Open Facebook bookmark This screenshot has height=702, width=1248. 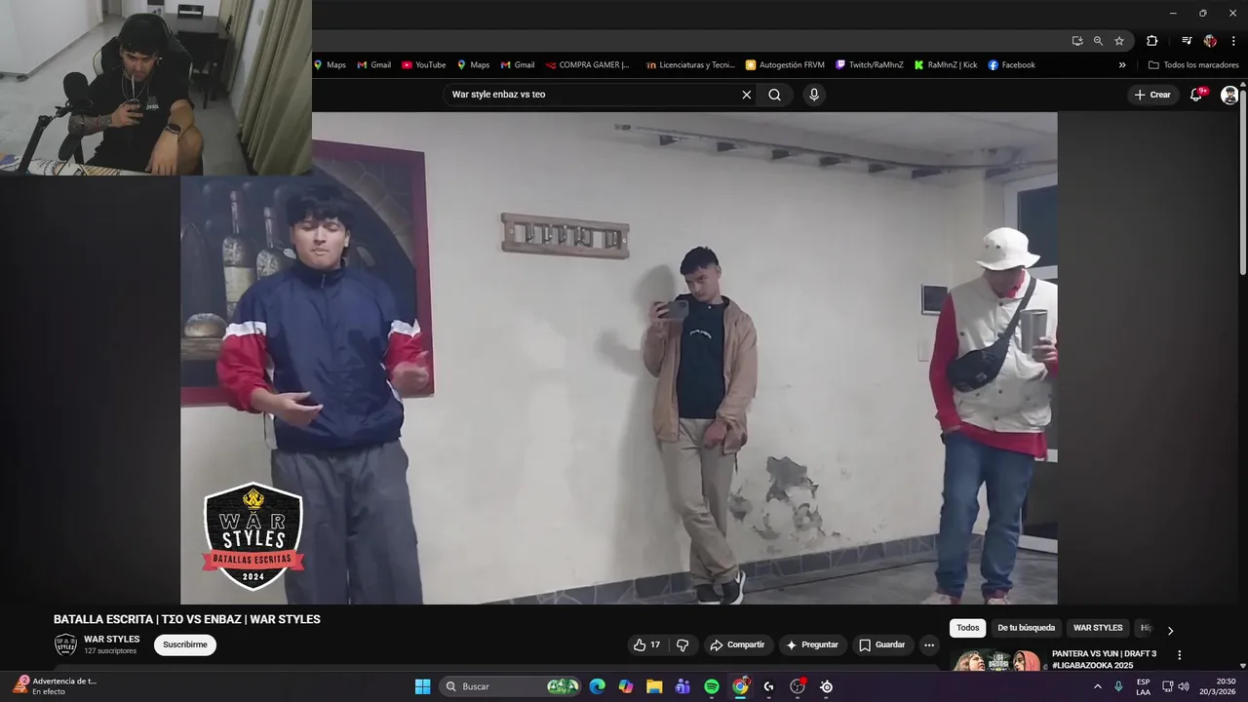(x=1011, y=65)
